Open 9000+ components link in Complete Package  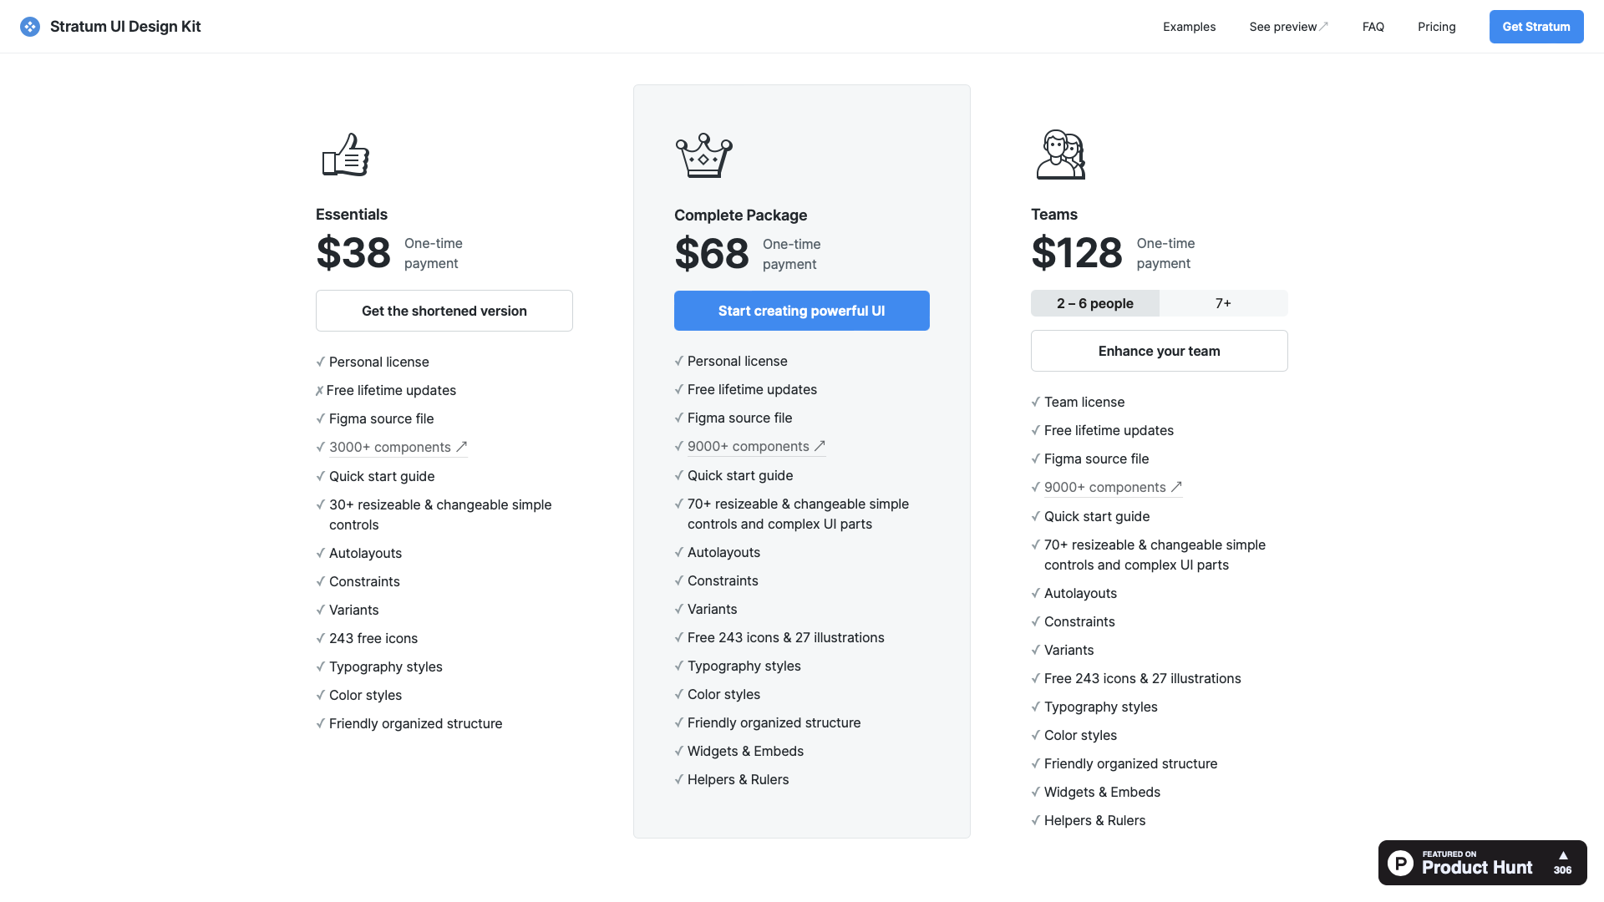pyautogui.click(x=756, y=446)
